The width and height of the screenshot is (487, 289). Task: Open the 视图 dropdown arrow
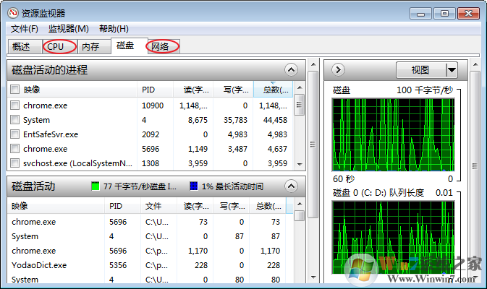452,70
